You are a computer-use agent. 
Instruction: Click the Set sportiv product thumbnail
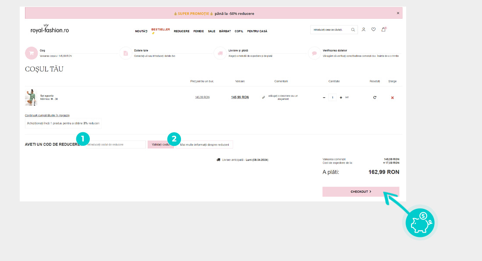tap(31, 97)
